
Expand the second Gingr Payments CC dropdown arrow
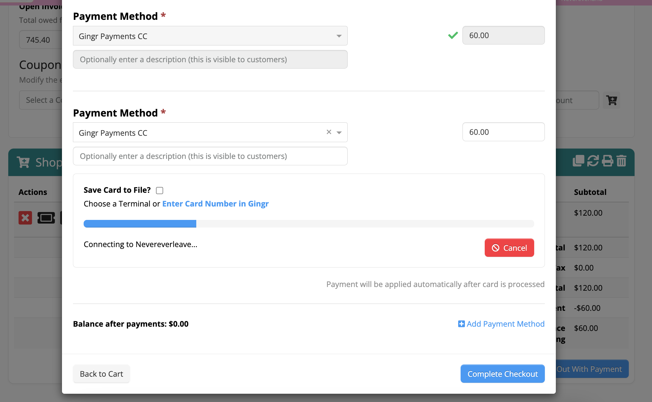pos(339,132)
